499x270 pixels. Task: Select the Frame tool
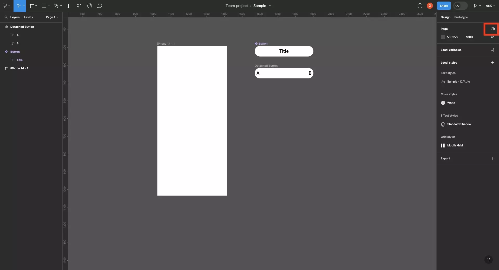(32, 6)
